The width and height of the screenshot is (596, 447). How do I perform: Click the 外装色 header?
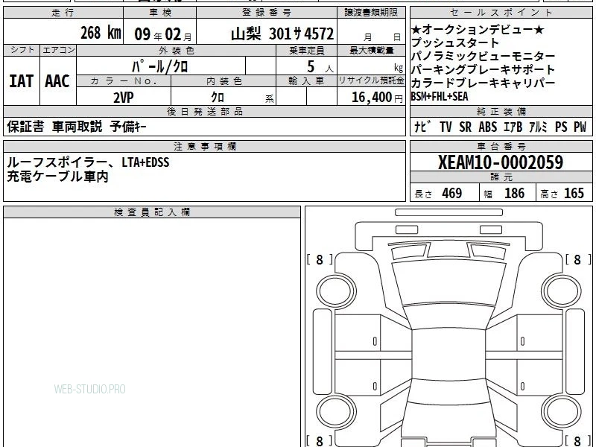(x=177, y=51)
